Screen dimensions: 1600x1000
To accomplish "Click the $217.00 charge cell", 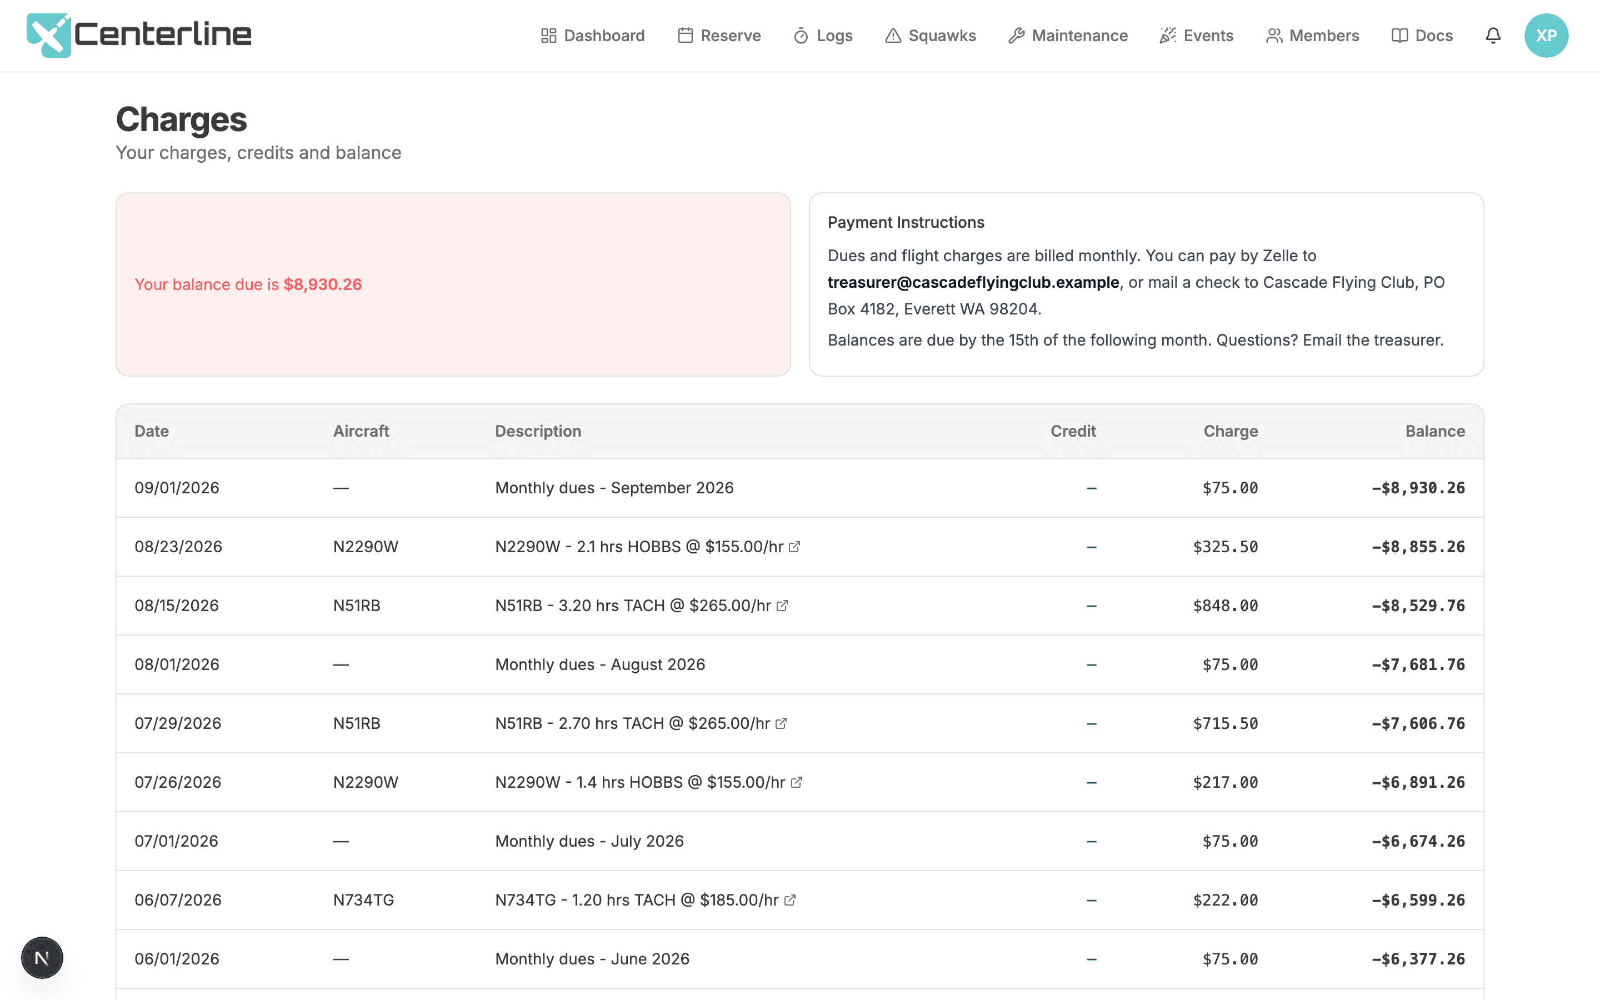I will [1225, 782].
